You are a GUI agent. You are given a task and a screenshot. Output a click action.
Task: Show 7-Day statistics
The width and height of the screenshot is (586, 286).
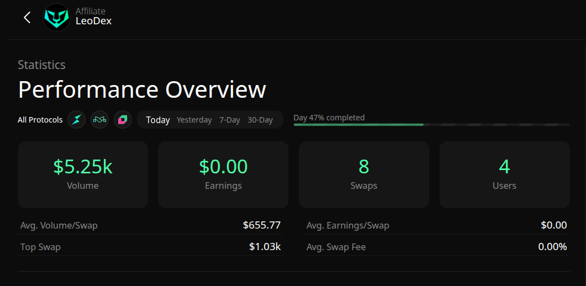pyautogui.click(x=230, y=120)
